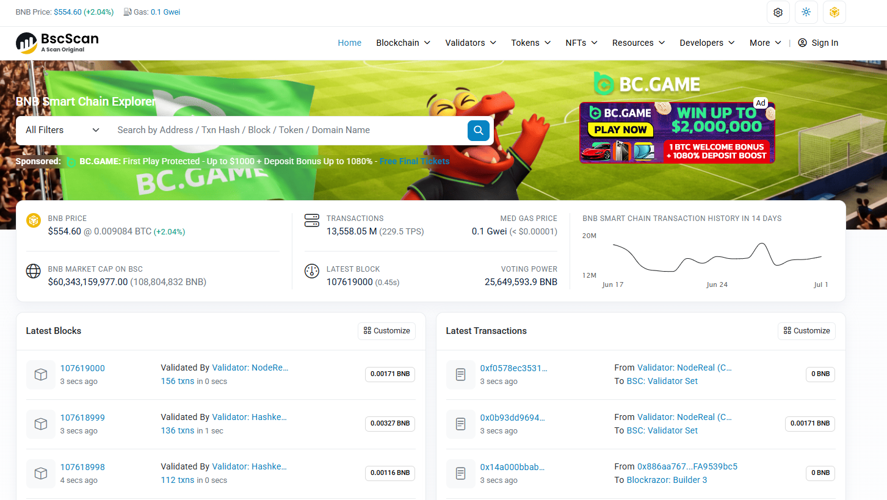Click the BscScan logo
This screenshot has height=500, width=887.
click(57, 42)
